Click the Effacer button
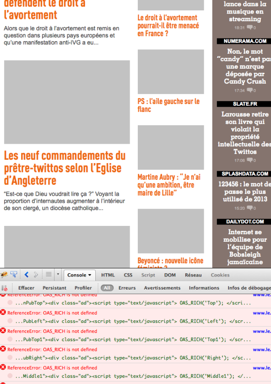The width and height of the screenshot is (271, 384). tap(26, 288)
